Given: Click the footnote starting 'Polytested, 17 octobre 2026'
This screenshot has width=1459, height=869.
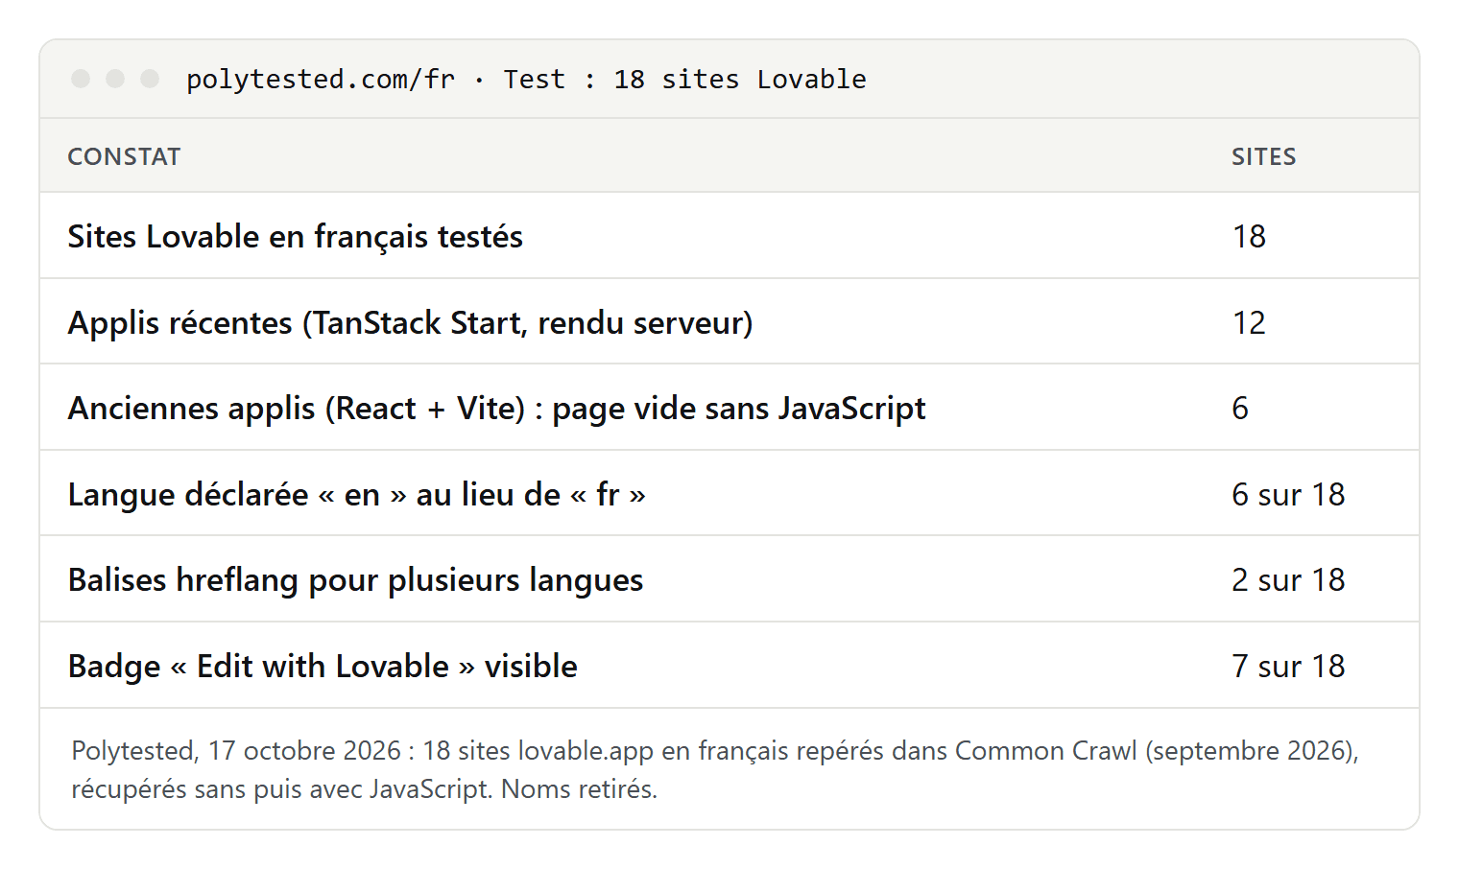Looking at the screenshot, I should click(x=715, y=769).
